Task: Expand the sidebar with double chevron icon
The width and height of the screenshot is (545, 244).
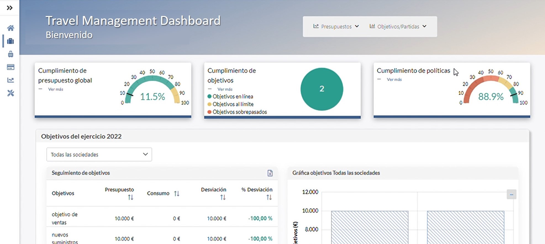Action: (10, 8)
